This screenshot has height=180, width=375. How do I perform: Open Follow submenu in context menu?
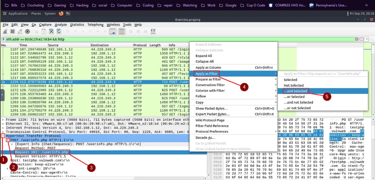pyautogui.click(x=234, y=96)
